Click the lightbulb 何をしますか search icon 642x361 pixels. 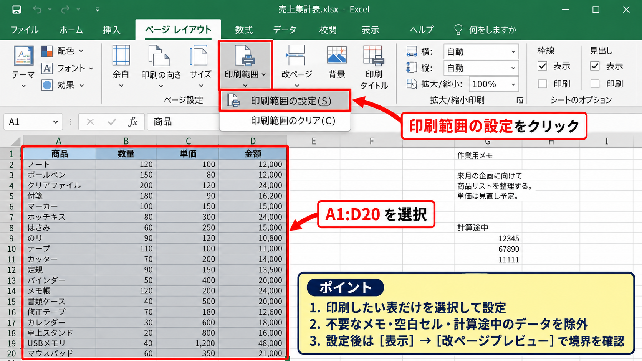[458, 30]
